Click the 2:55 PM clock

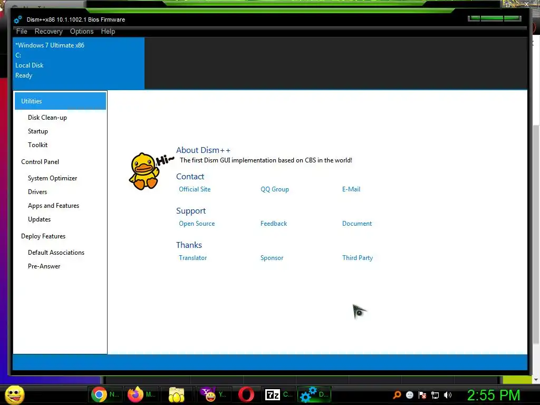[493, 395]
